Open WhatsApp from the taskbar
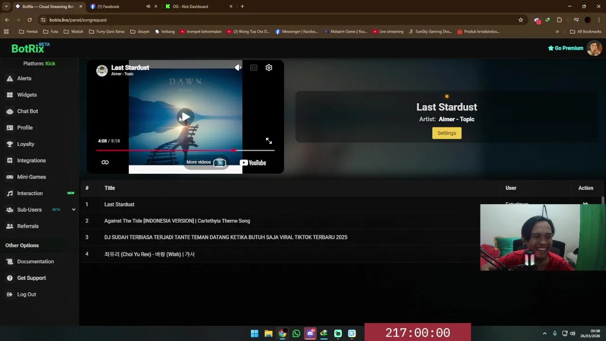This screenshot has height=341, width=606. coord(296,333)
